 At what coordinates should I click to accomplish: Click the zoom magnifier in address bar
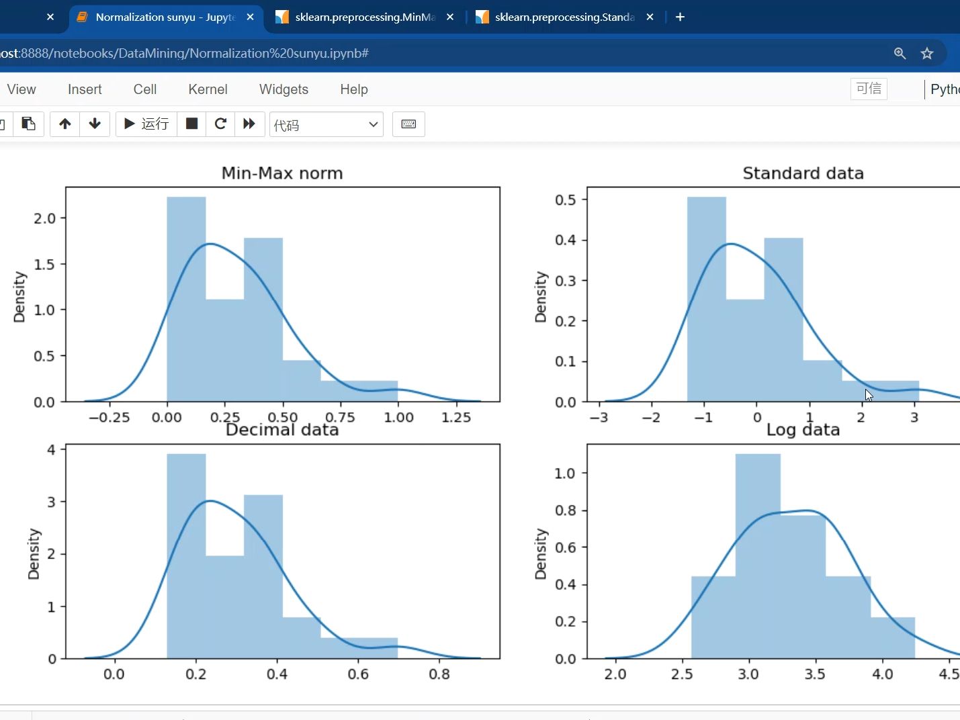tap(900, 53)
